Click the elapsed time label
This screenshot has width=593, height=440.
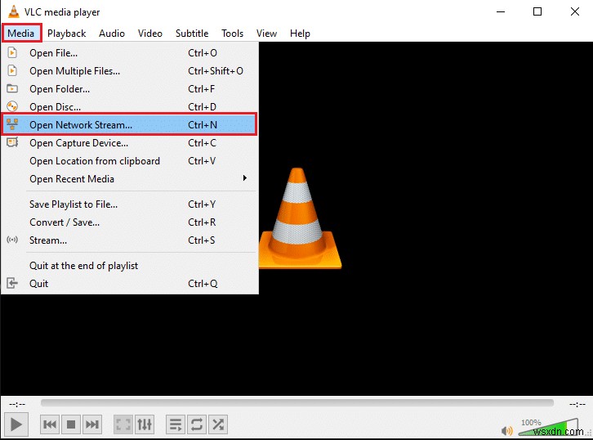tap(17, 404)
